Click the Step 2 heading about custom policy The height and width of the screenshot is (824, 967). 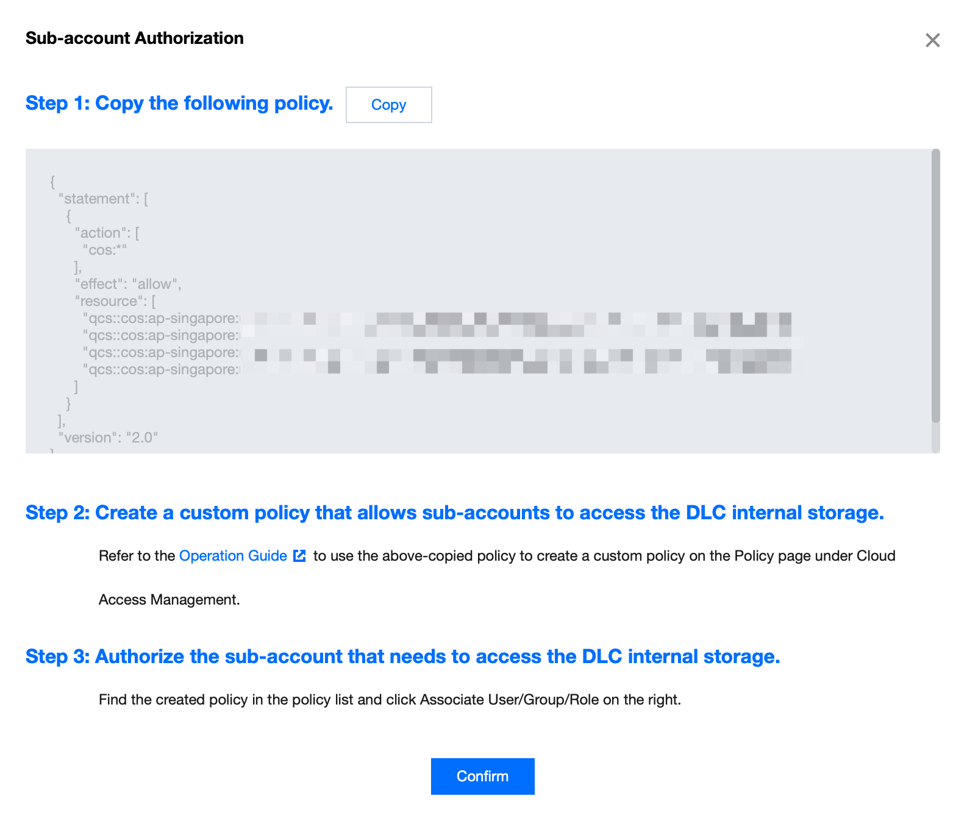click(454, 513)
